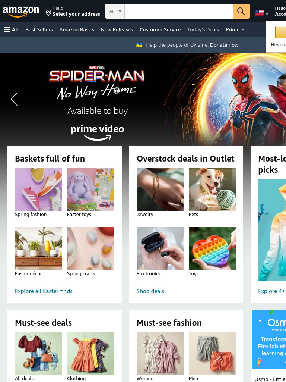Click the Donate now link

(225, 45)
